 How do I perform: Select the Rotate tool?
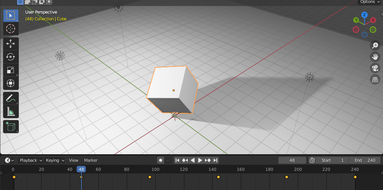coord(11,57)
